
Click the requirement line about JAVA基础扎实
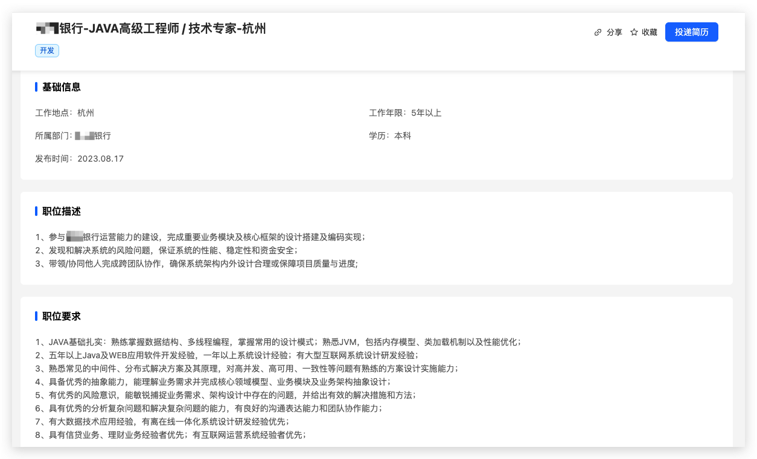pos(278,342)
